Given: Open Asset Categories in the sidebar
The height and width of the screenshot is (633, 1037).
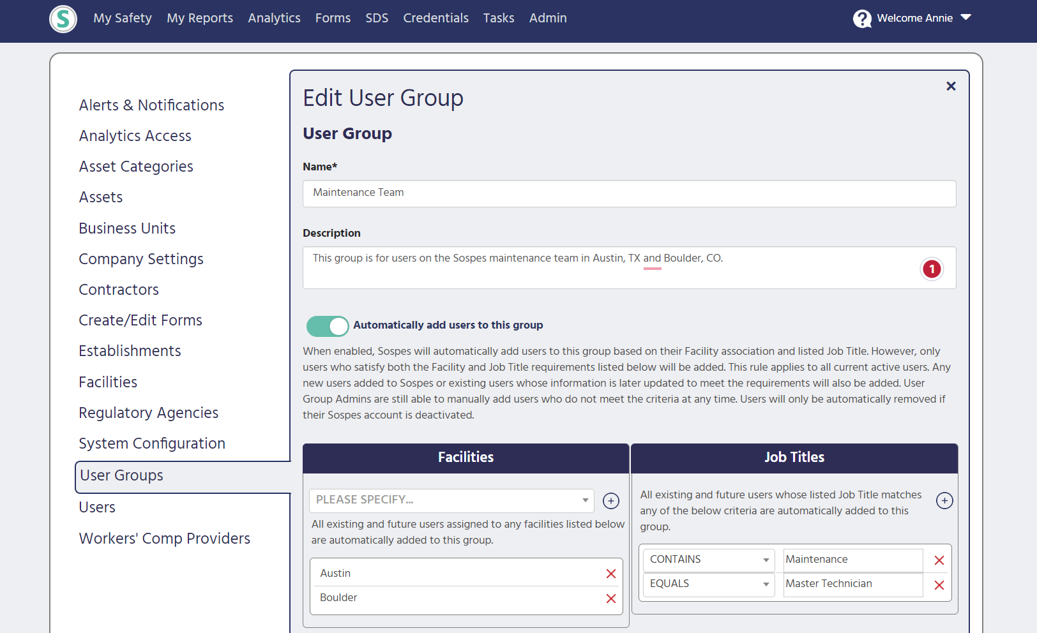Looking at the screenshot, I should coord(136,167).
